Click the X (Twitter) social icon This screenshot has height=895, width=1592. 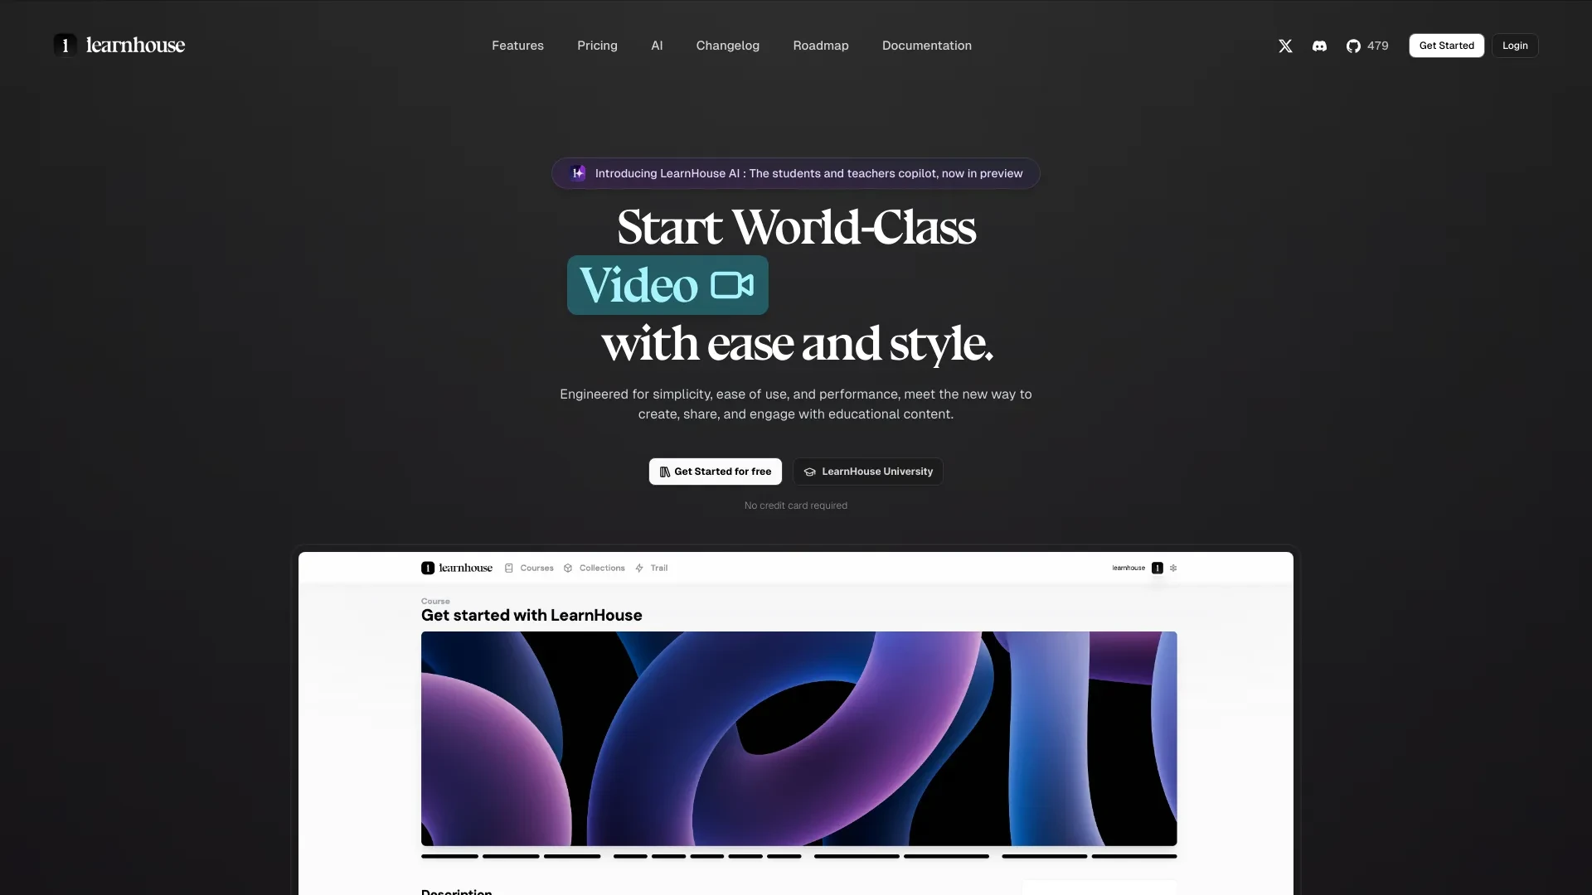point(1284,45)
